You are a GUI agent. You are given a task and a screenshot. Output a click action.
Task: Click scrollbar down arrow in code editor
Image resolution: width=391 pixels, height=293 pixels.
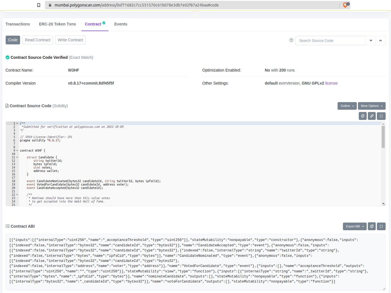coord(383,204)
